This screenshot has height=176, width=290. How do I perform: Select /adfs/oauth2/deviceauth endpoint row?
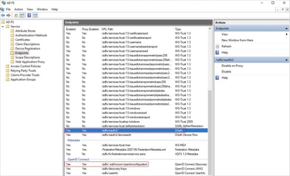click(x=136, y=135)
